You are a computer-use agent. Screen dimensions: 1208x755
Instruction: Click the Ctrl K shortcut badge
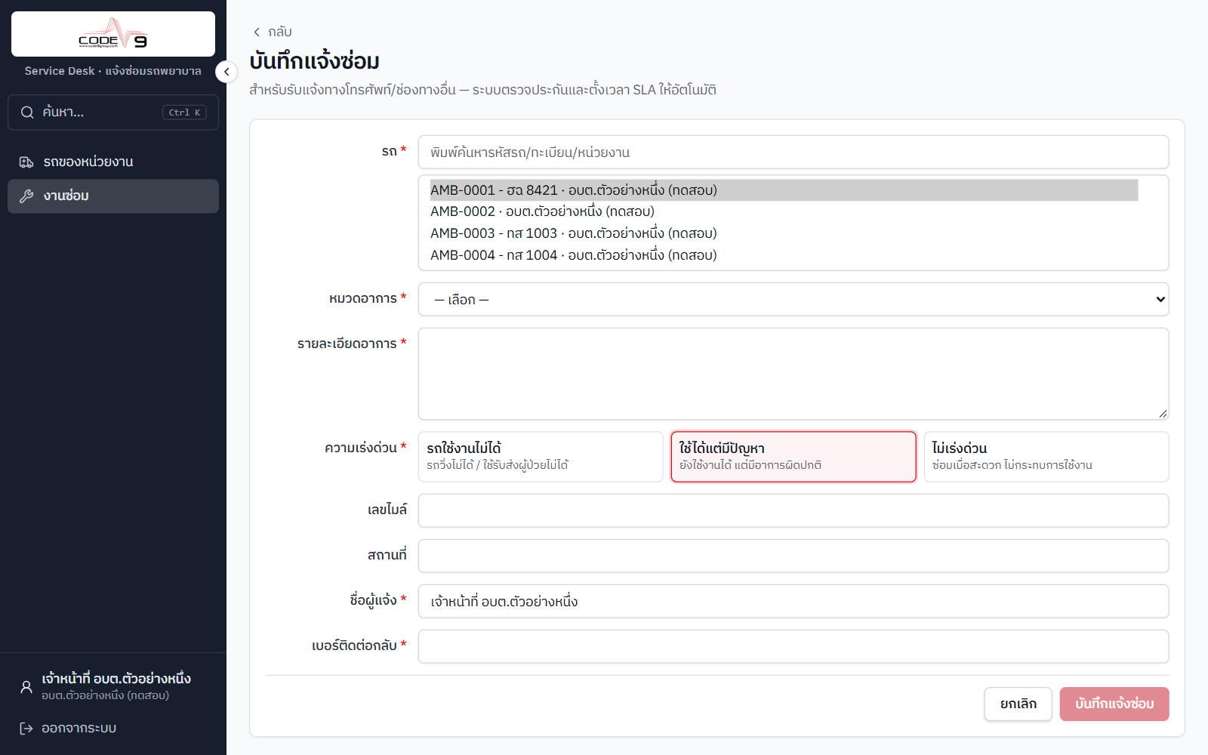point(184,112)
